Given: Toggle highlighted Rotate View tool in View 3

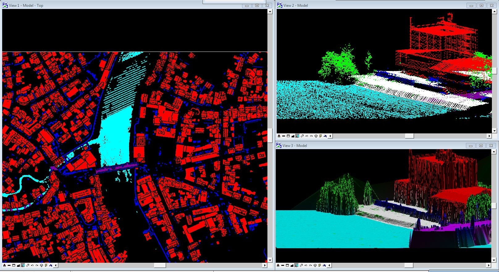Looking at the screenshot, I should (x=296, y=265).
